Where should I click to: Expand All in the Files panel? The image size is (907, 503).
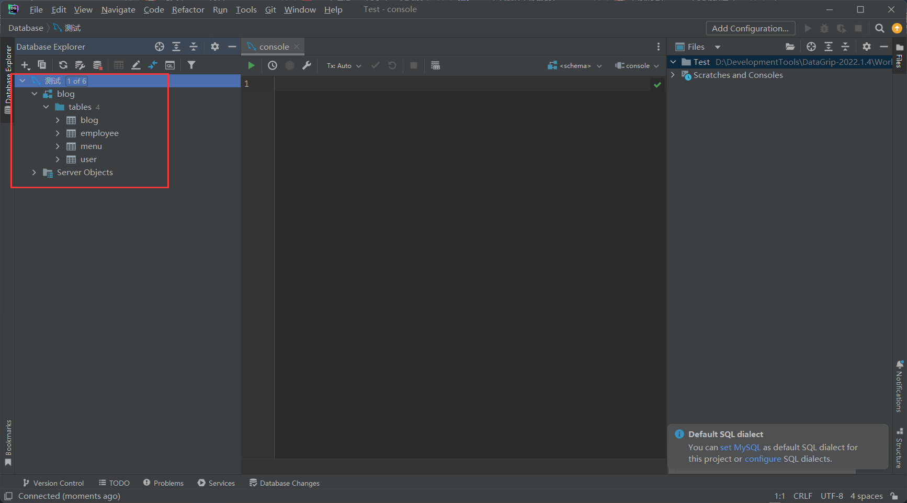pos(829,47)
